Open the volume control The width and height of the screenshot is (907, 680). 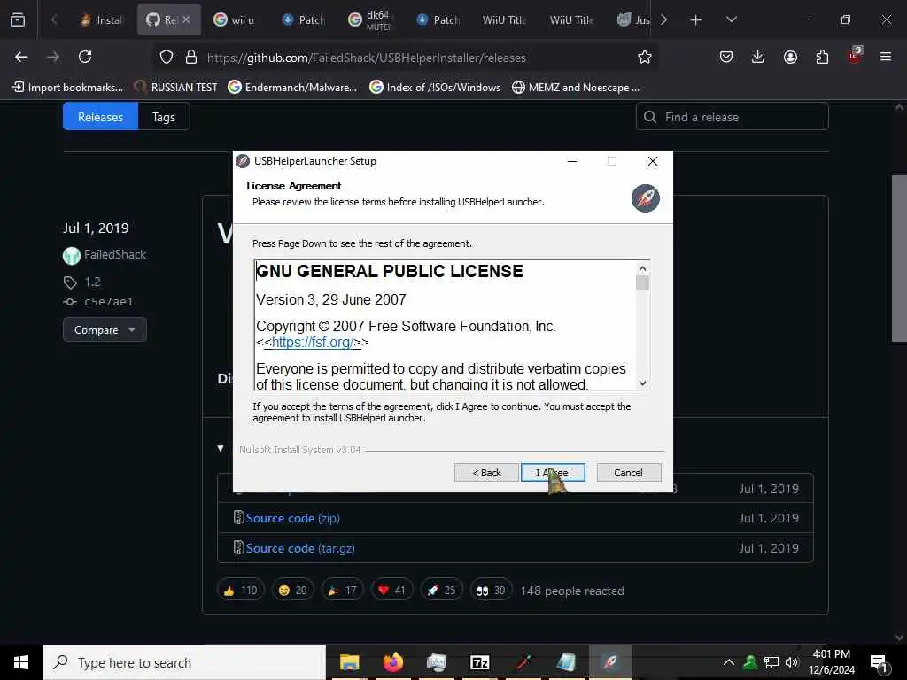point(791,662)
